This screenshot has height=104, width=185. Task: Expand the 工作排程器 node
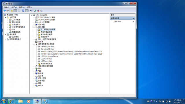pos(8,20)
